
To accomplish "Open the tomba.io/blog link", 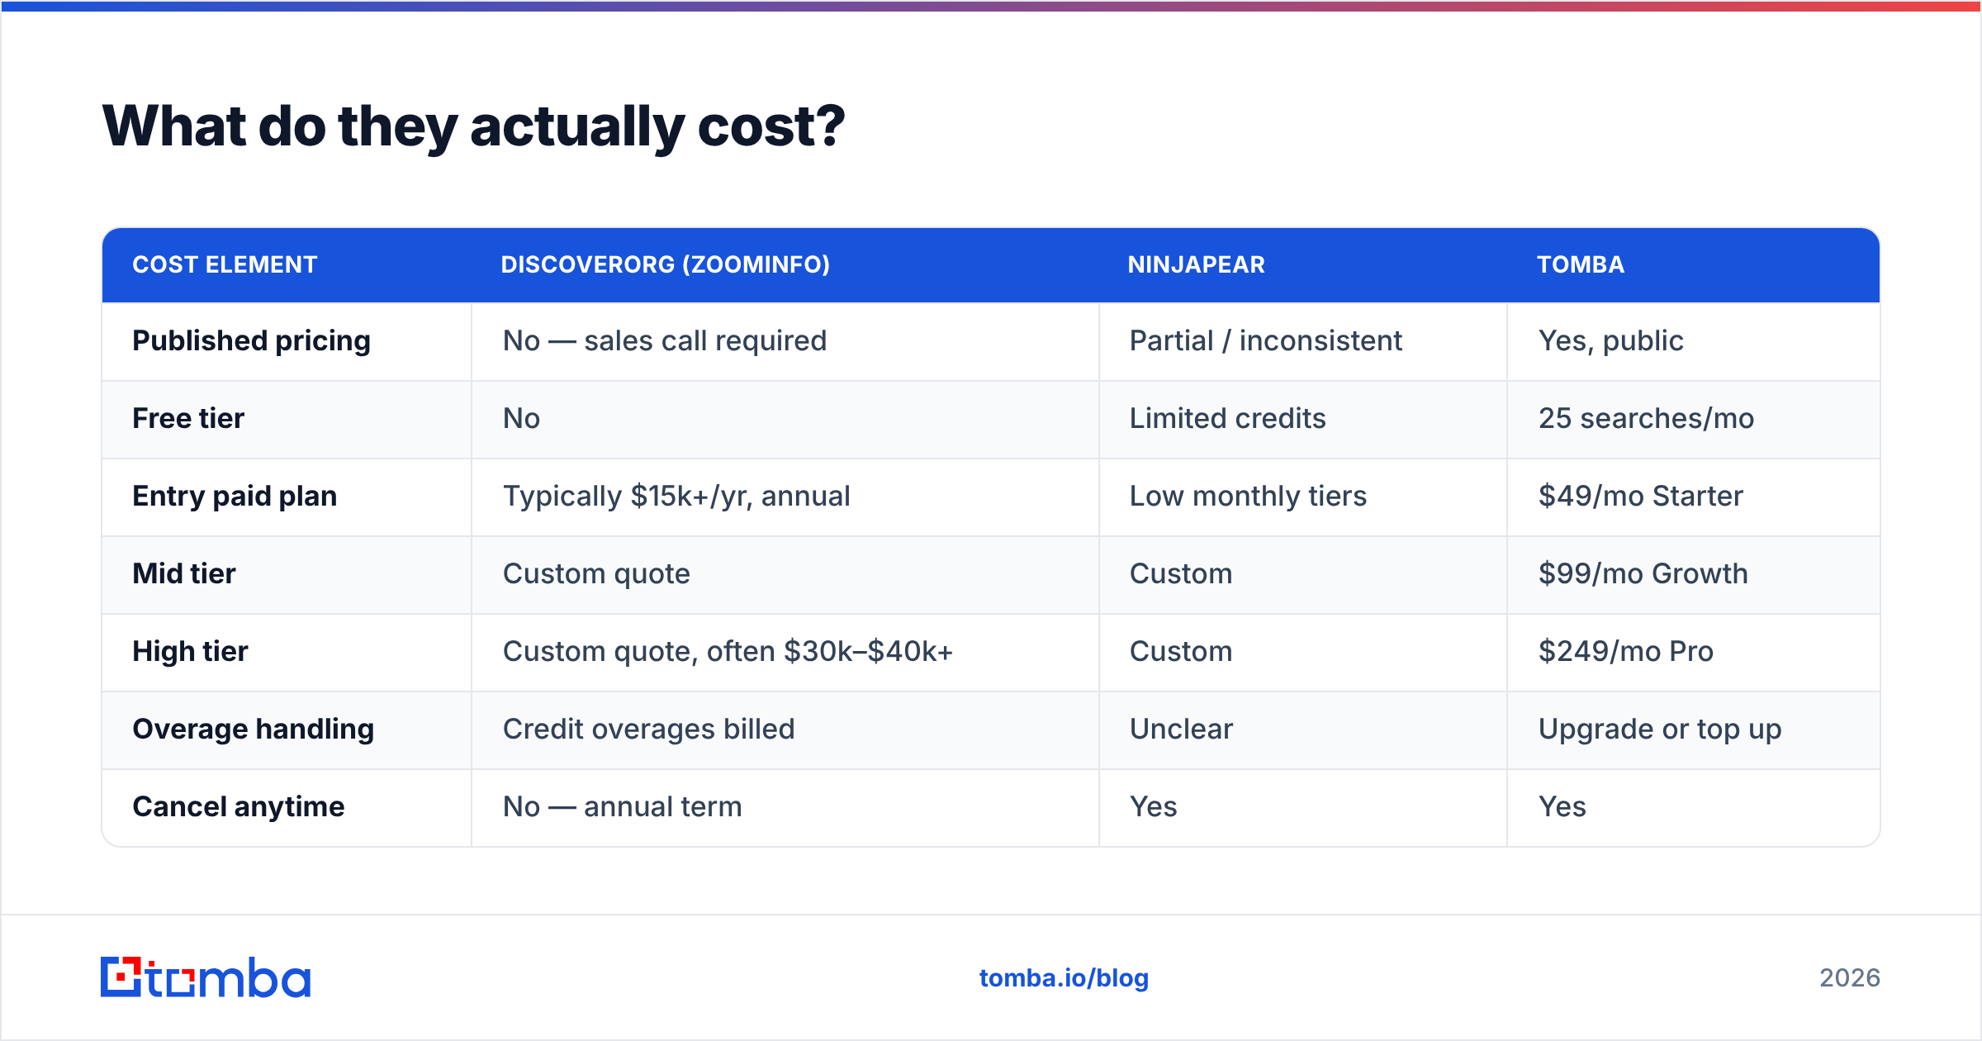I will (x=1064, y=978).
